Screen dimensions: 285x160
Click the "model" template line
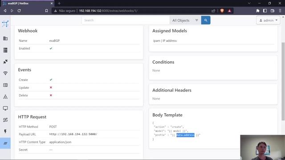pyautogui.click(x=171, y=131)
